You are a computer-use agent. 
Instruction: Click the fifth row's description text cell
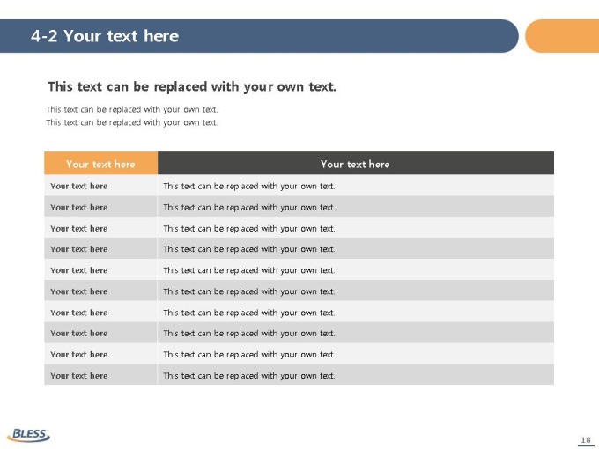356,270
